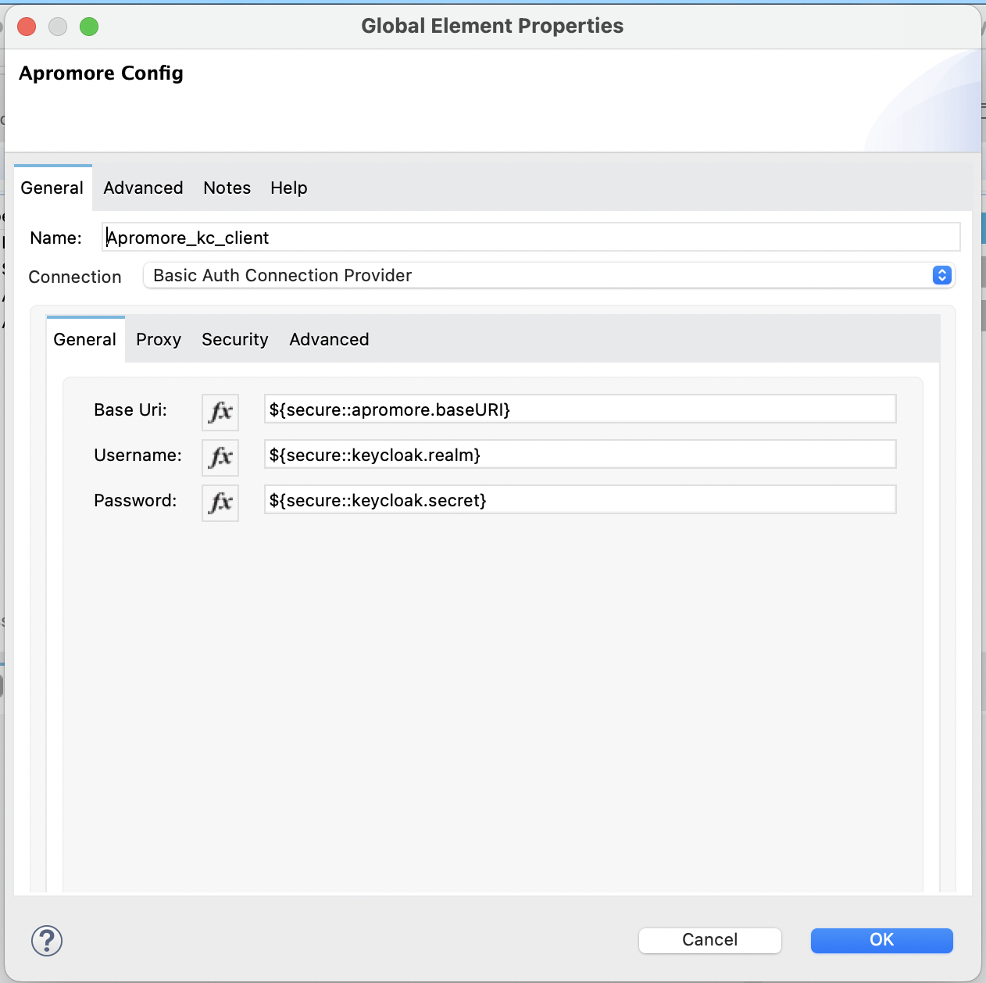Image resolution: width=986 pixels, height=983 pixels.
Task: Confirm with the OK button
Action: 882,940
